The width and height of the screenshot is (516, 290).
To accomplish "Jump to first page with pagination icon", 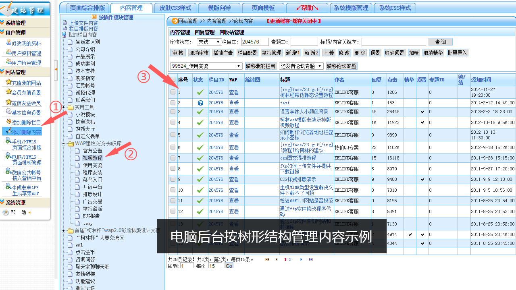I will [x=267, y=260].
